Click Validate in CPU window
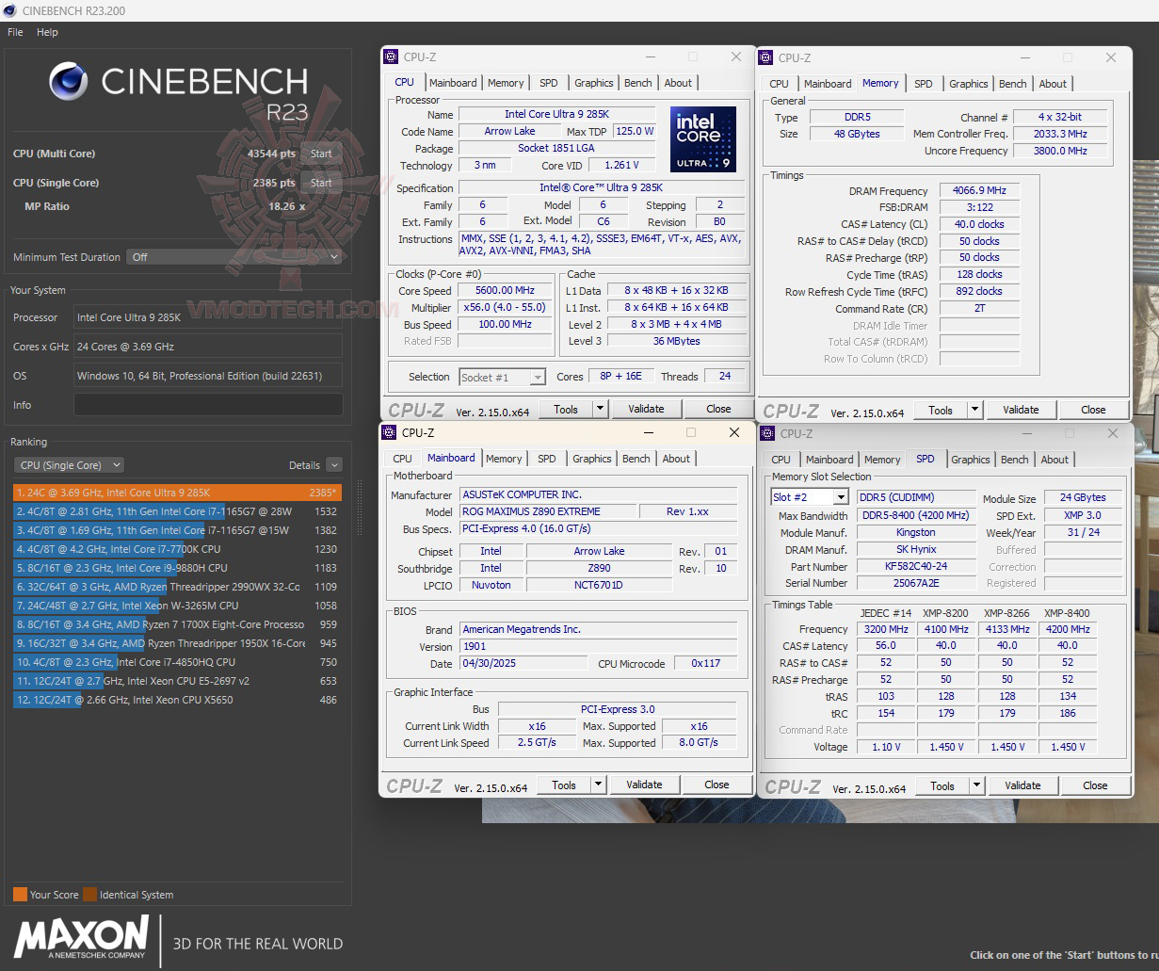The image size is (1159, 971). (x=646, y=409)
